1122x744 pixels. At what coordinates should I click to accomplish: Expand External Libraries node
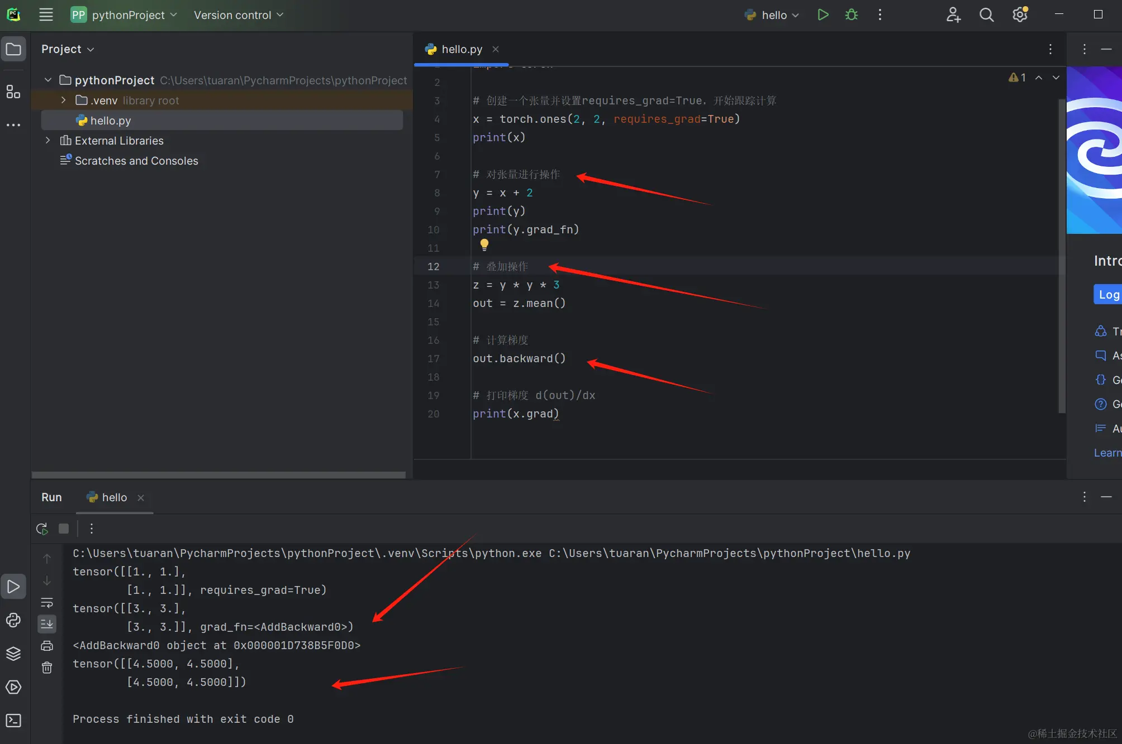click(x=48, y=140)
